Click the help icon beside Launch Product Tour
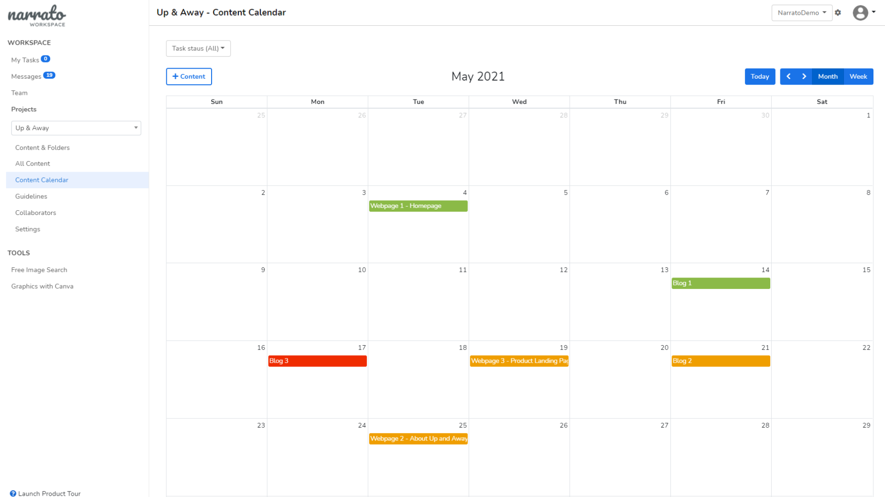Viewport: 885px width, 497px height. pos(13,493)
